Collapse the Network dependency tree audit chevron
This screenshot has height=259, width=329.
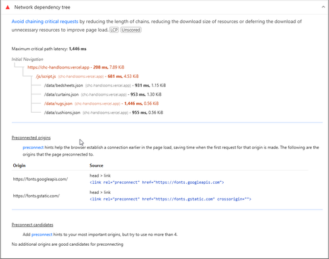click(x=323, y=7)
